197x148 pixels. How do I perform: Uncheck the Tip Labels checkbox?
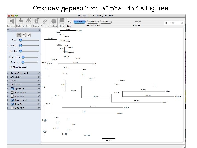pos(12,89)
